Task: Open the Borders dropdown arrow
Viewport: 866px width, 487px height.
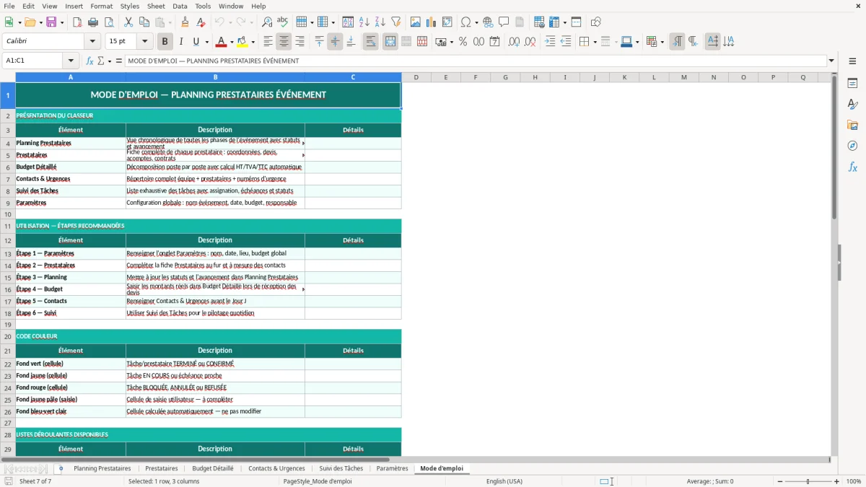Action: point(595,42)
